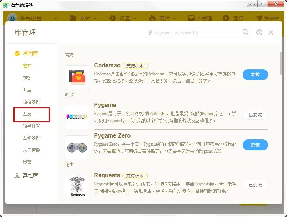
Task: Click the user avatar in the toolbar
Action: coord(12,18)
